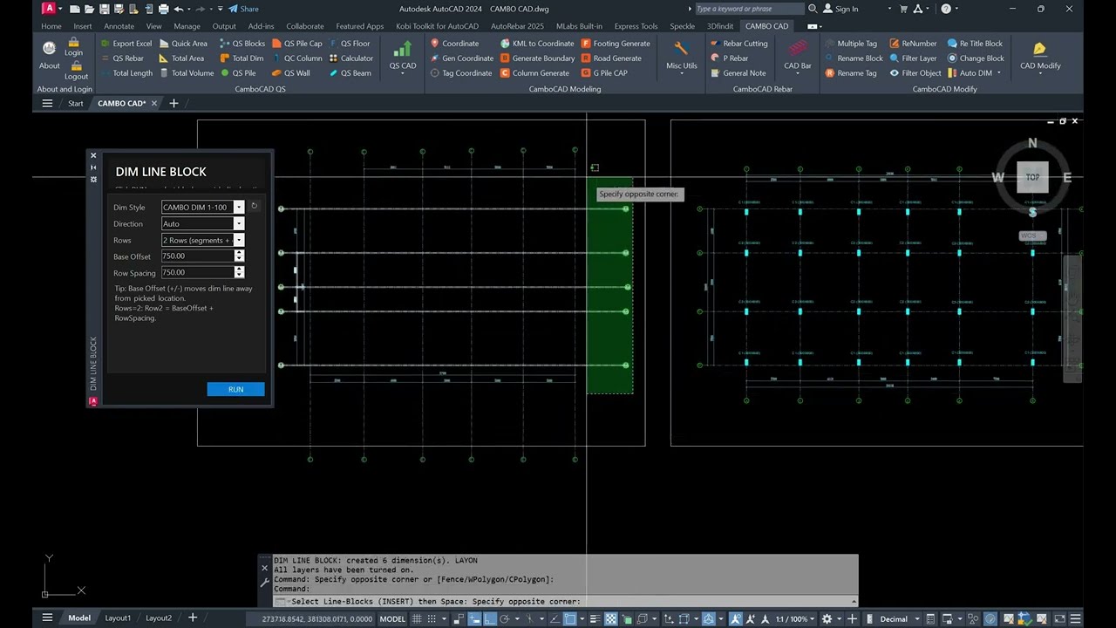Open the Filter Layer tool
1116x628 pixels.
pyautogui.click(x=913, y=58)
